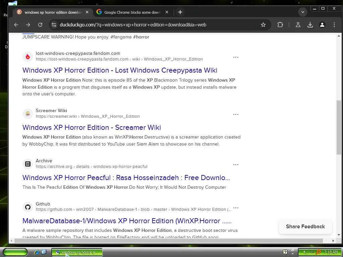Open more options for Github result
This screenshot has height=257, width=343.
point(235,207)
